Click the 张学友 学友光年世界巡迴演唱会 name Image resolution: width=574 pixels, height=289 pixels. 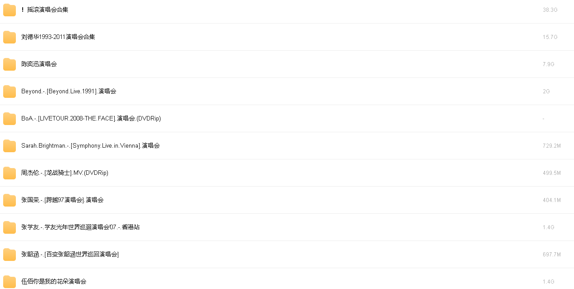click(80, 227)
